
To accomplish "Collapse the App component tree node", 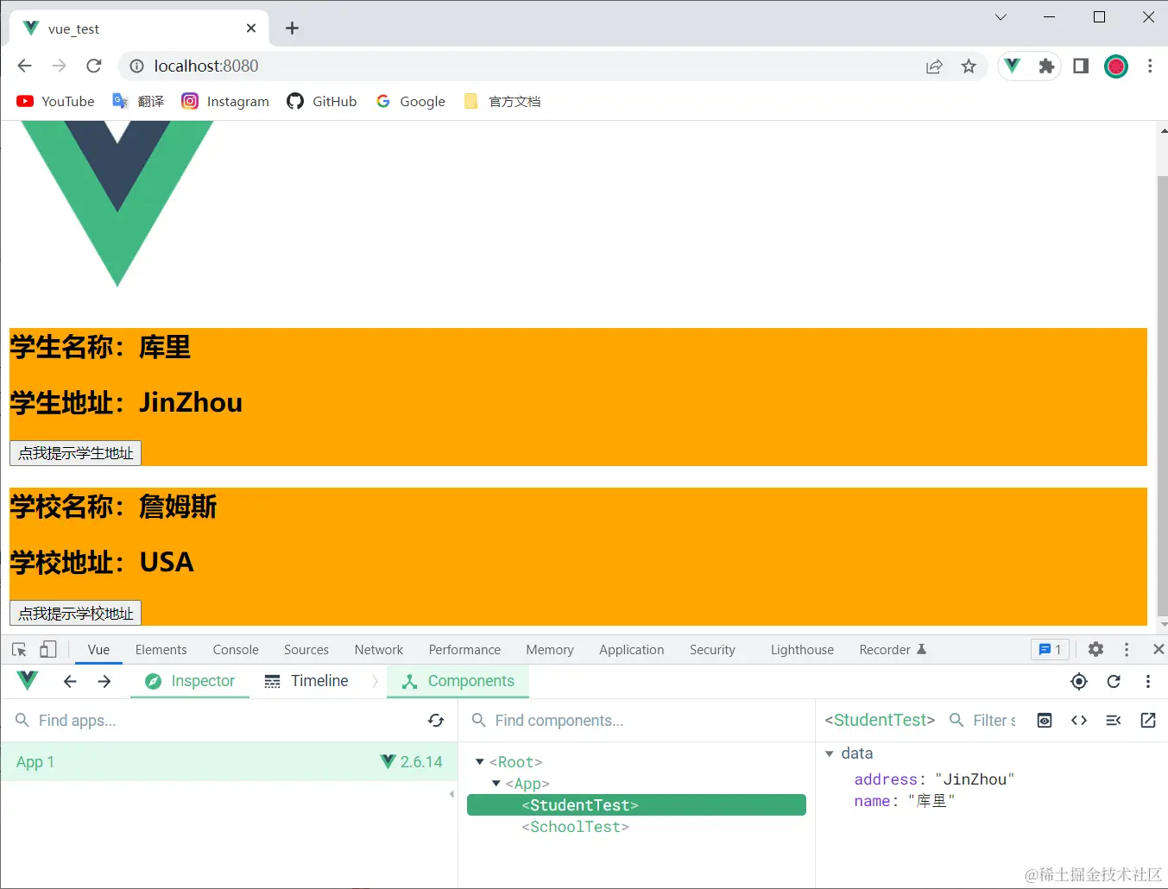I will coord(496,784).
